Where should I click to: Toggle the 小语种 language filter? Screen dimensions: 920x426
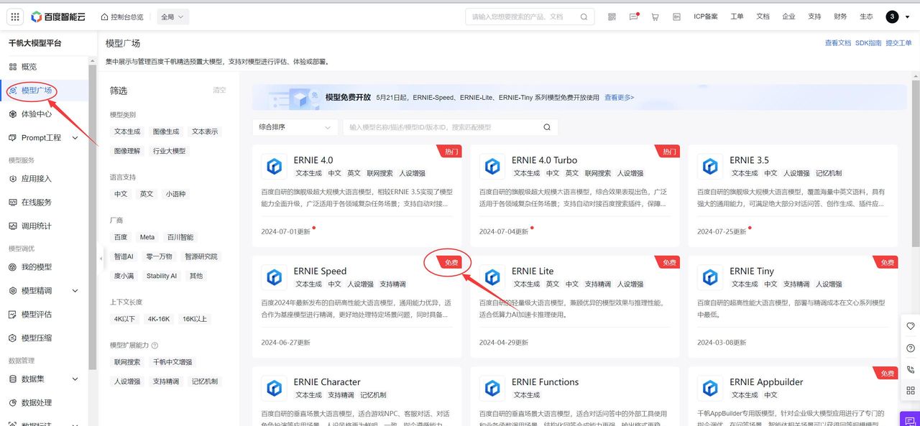pos(175,194)
